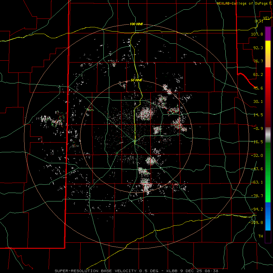273x273 pixels.
Task: Click the green segment of the velocity color bar
Action: (x=268, y=172)
